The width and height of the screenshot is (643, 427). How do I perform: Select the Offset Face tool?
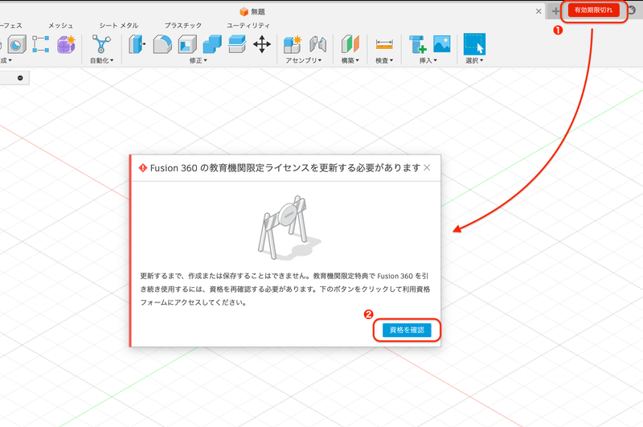pyautogui.click(x=237, y=44)
